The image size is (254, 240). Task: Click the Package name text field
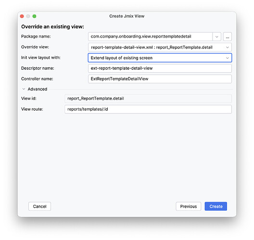[150, 37]
